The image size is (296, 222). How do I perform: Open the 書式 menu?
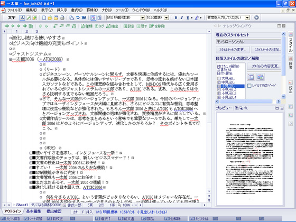tap(77, 10)
